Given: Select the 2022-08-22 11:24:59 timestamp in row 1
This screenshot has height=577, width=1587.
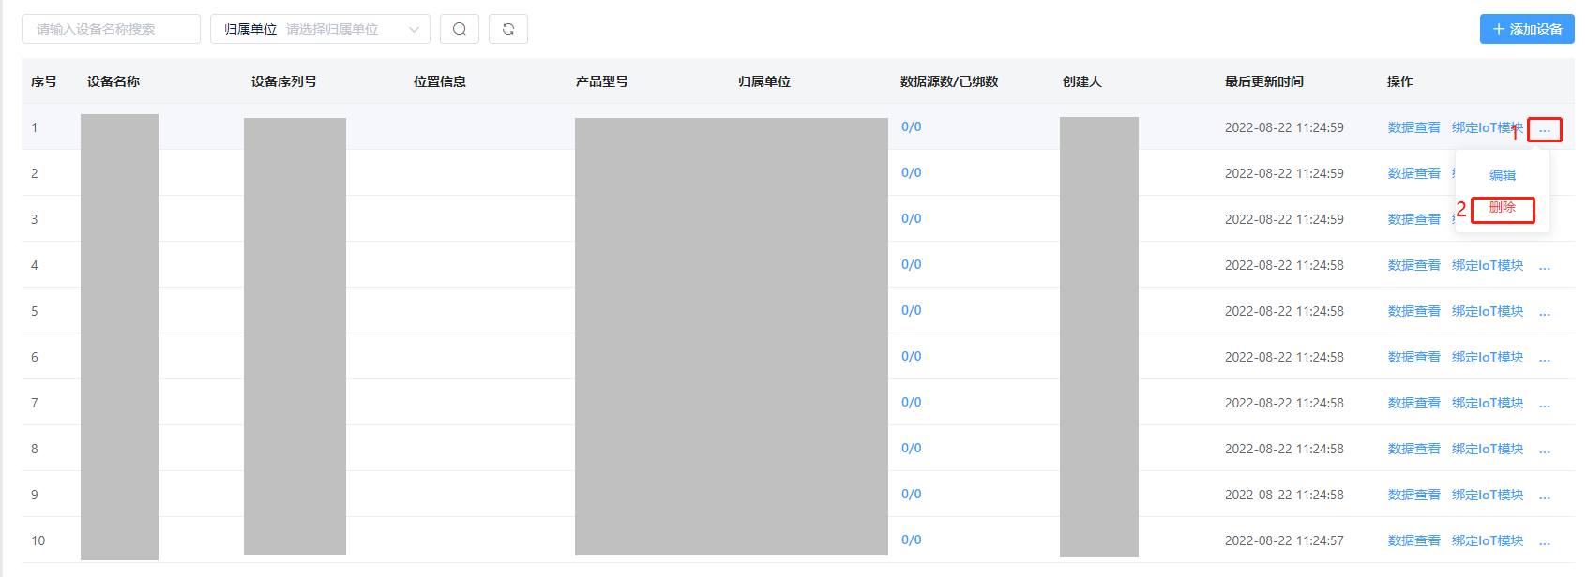Looking at the screenshot, I should click(x=1284, y=127).
